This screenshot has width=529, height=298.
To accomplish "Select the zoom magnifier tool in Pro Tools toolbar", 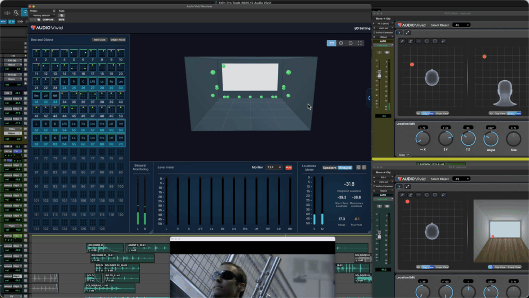I will (17, 12).
